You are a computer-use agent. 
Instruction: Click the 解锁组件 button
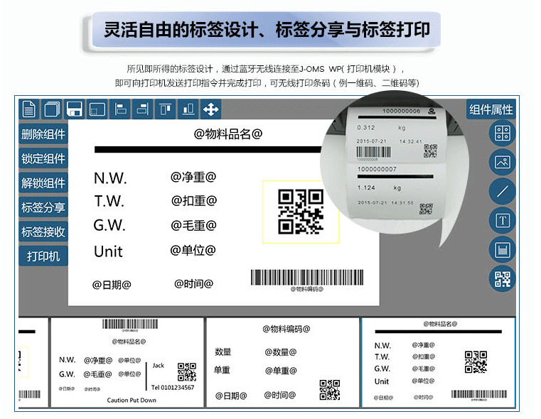click(x=43, y=183)
